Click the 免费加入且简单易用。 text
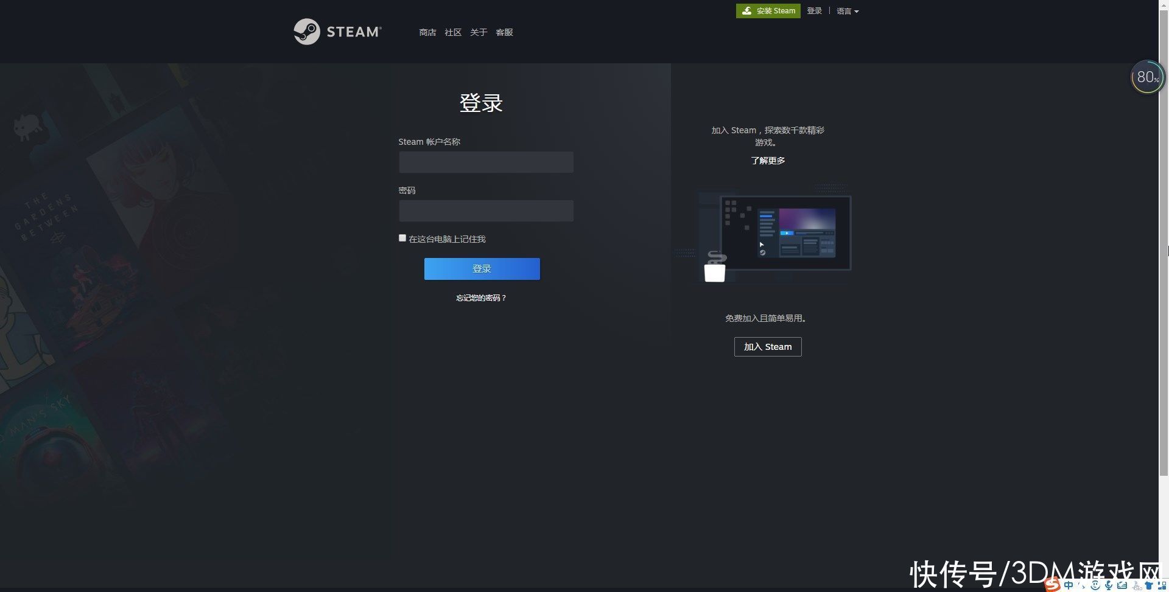Viewport: 1169px width, 592px height. pos(766,318)
